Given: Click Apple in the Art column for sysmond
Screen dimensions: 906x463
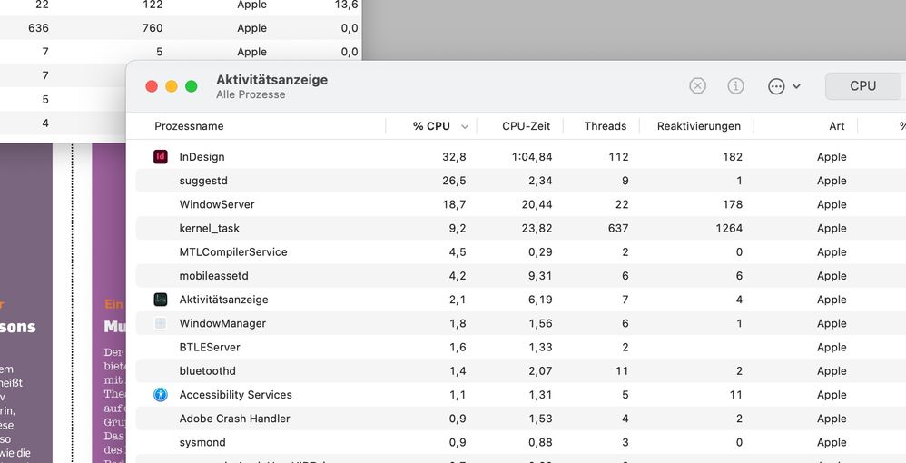Looking at the screenshot, I should [832, 442].
